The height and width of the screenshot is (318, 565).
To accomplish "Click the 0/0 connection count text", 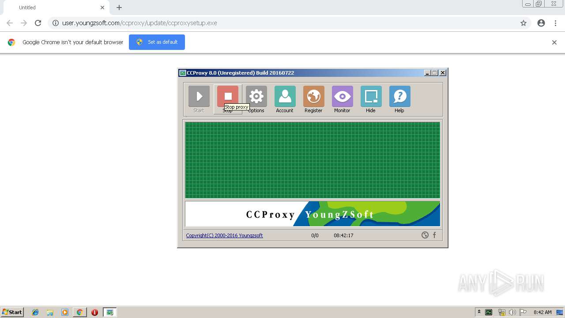I will click(315, 235).
